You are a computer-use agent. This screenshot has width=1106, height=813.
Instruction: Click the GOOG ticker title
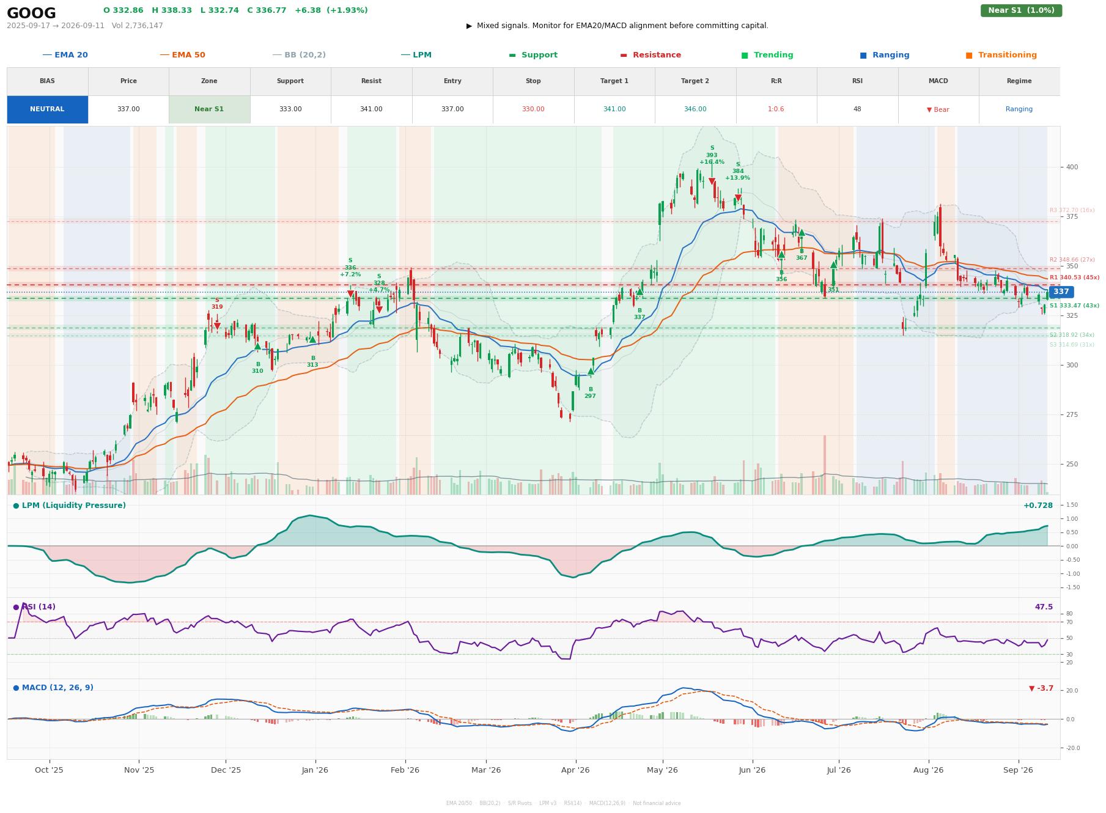click(x=31, y=13)
